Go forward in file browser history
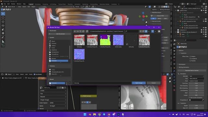The image size is (208, 117). click(78, 31)
